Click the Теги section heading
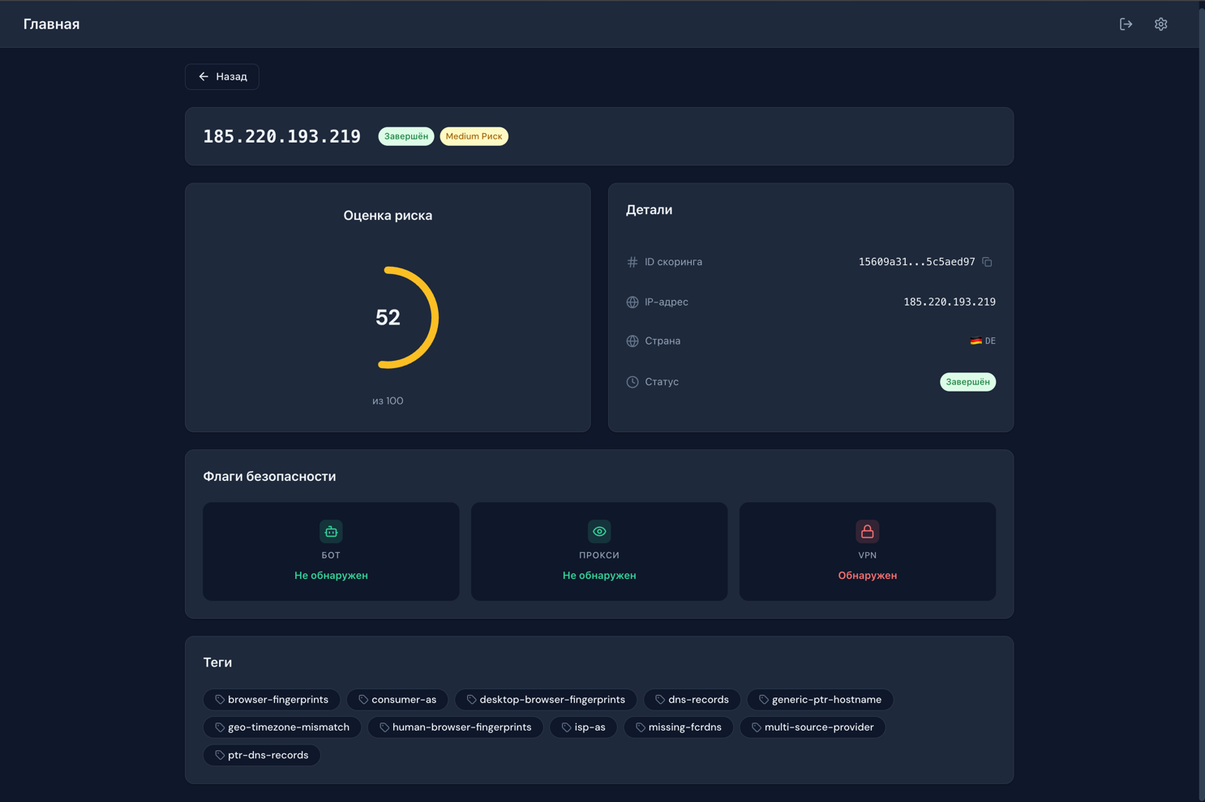1205x802 pixels. pyautogui.click(x=217, y=663)
